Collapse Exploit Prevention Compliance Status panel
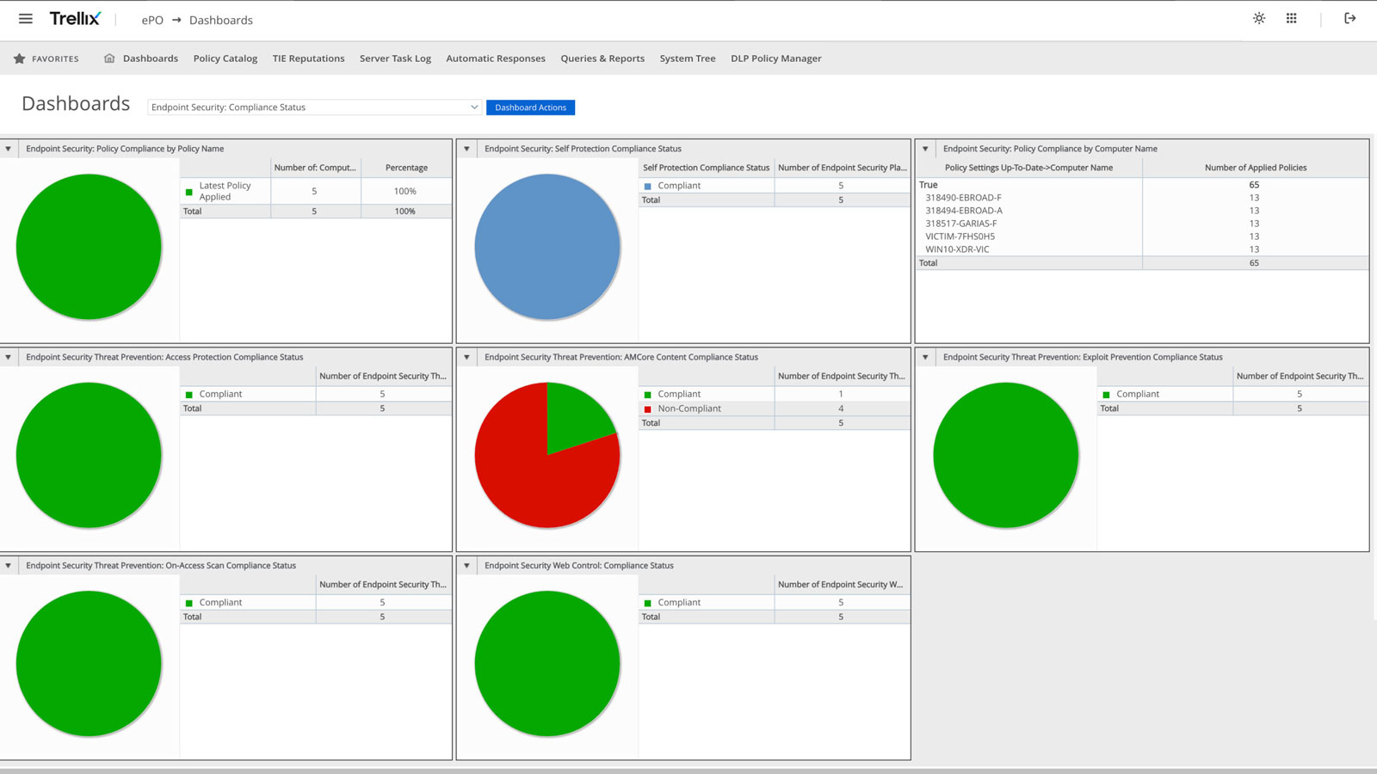1377x774 pixels. [925, 357]
